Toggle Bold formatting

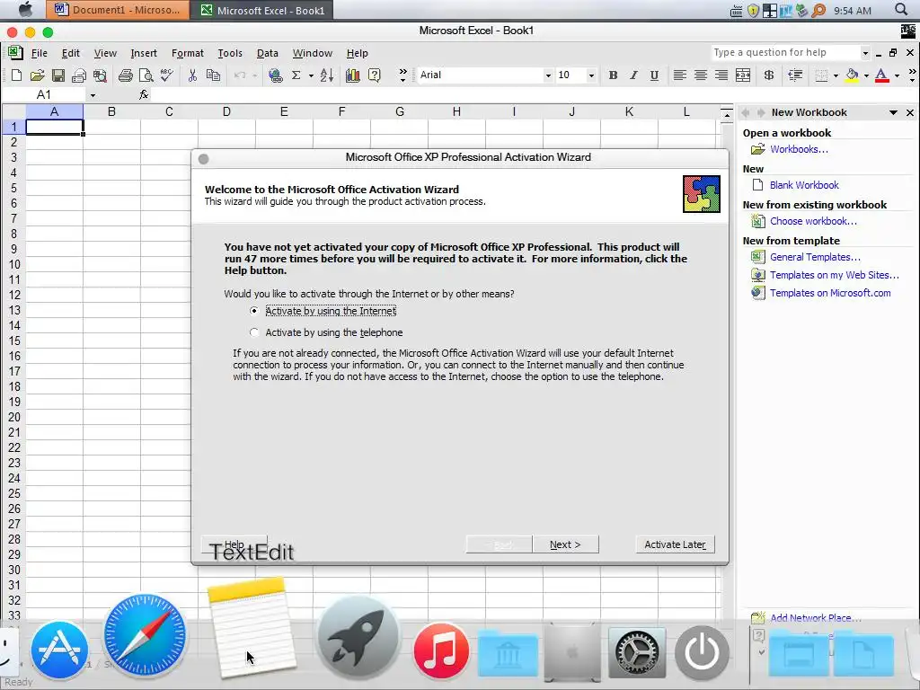click(613, 75)
